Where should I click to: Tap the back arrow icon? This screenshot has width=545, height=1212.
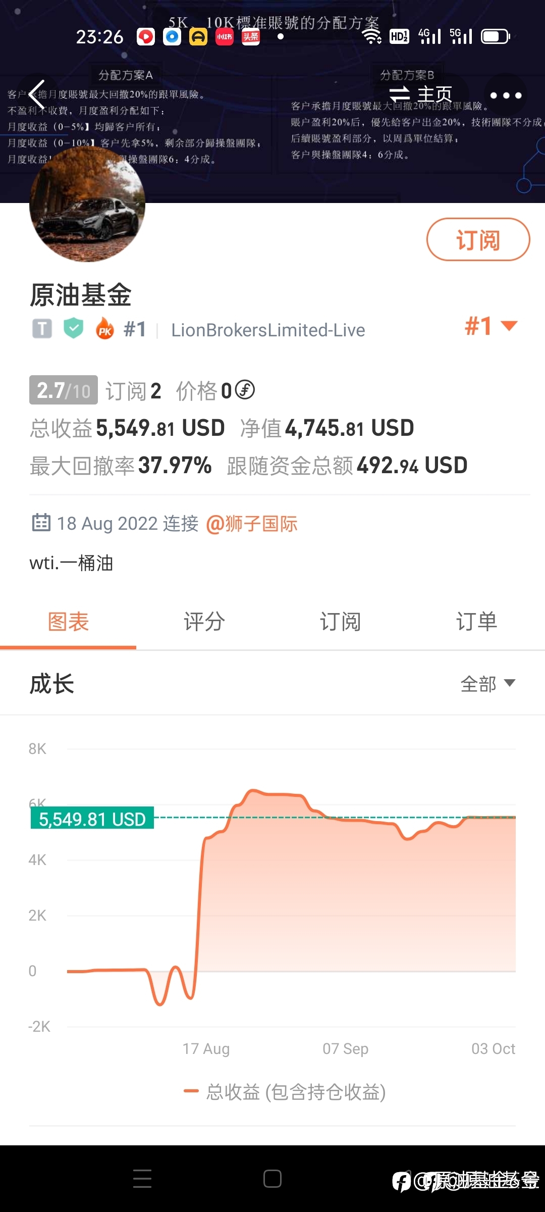[37, 95]
